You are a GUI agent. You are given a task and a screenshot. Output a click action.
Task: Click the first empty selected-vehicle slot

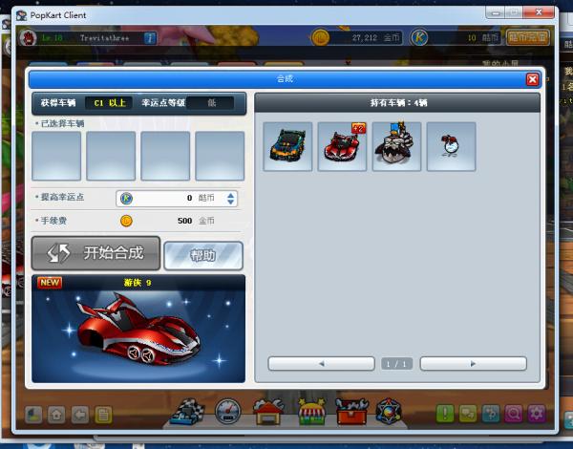56,156
